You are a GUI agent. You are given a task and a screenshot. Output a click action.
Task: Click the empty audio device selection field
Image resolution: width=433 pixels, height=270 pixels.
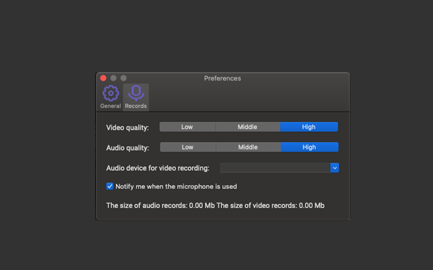tap(275, 168)
